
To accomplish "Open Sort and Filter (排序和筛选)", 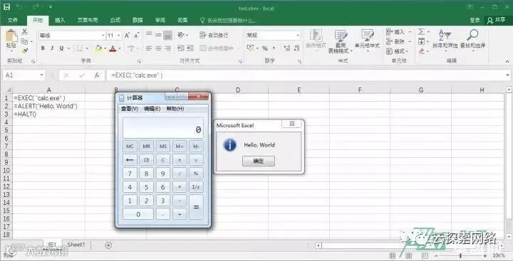I will [445, 40].
